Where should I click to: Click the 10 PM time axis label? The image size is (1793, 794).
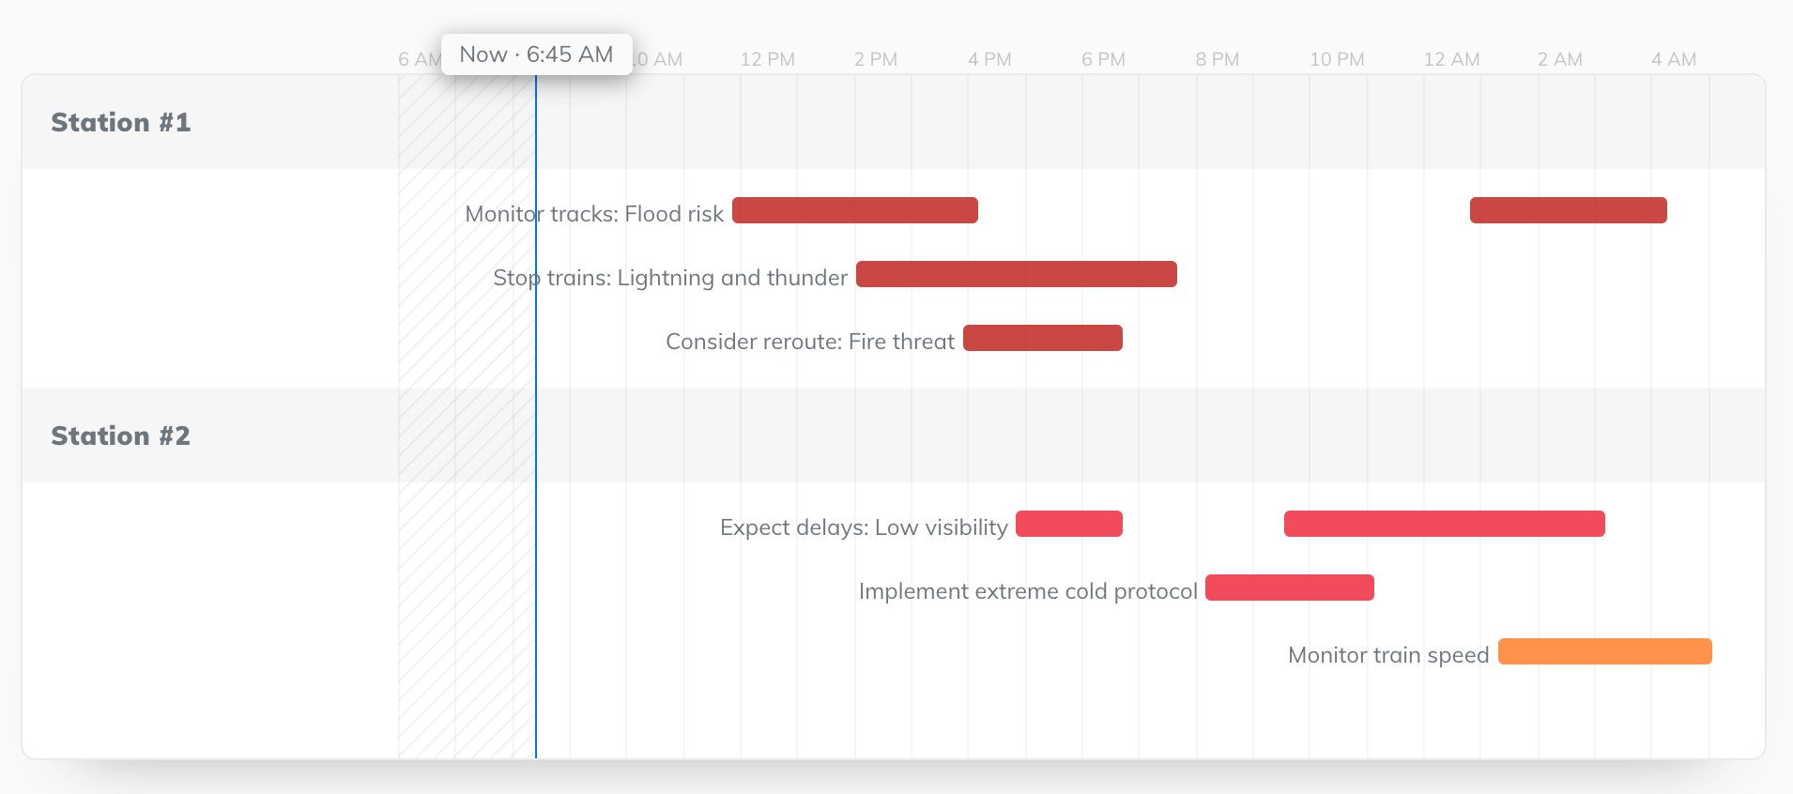tap(1337, 59)
